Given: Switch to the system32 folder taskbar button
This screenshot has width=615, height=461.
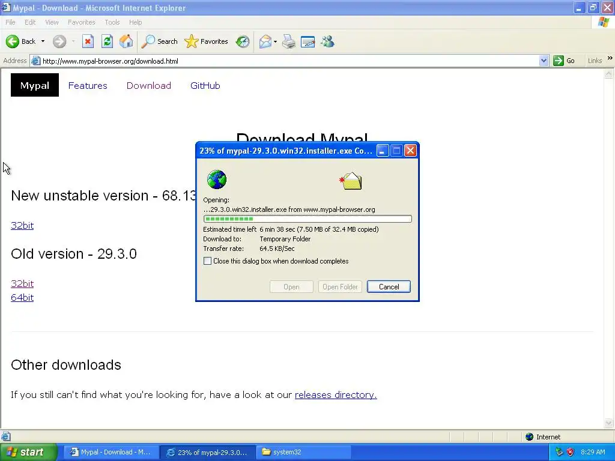Looking at the screenshot, I should (x=303, y=452).
